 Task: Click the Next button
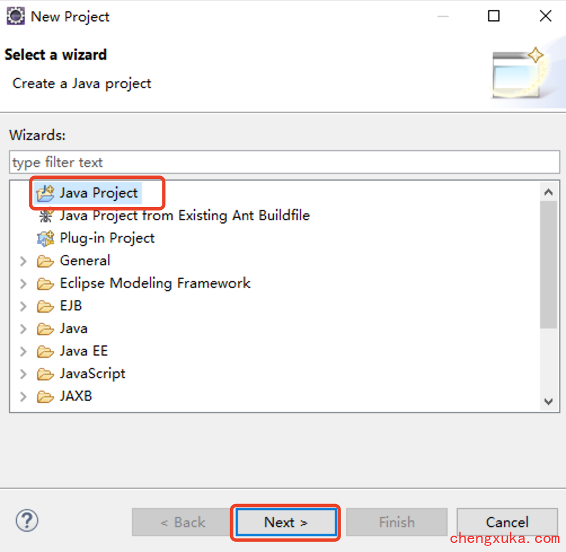click(285, 522)
